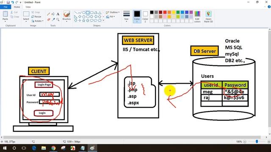Image resolution: width=271 pixels, height=152 pixels.
Task: Open Cortana search circle in taskbar
Action: tap(14, 148)
